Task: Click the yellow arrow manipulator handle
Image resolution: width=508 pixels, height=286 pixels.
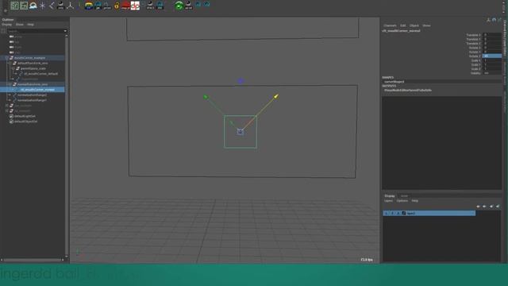Action: (276, 96)
